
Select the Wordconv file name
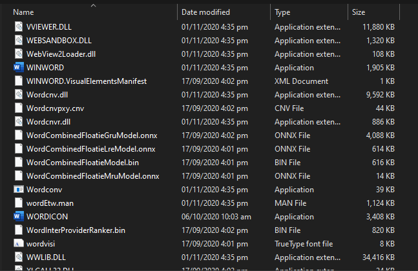pyautogui.click(x=44, y=190)
